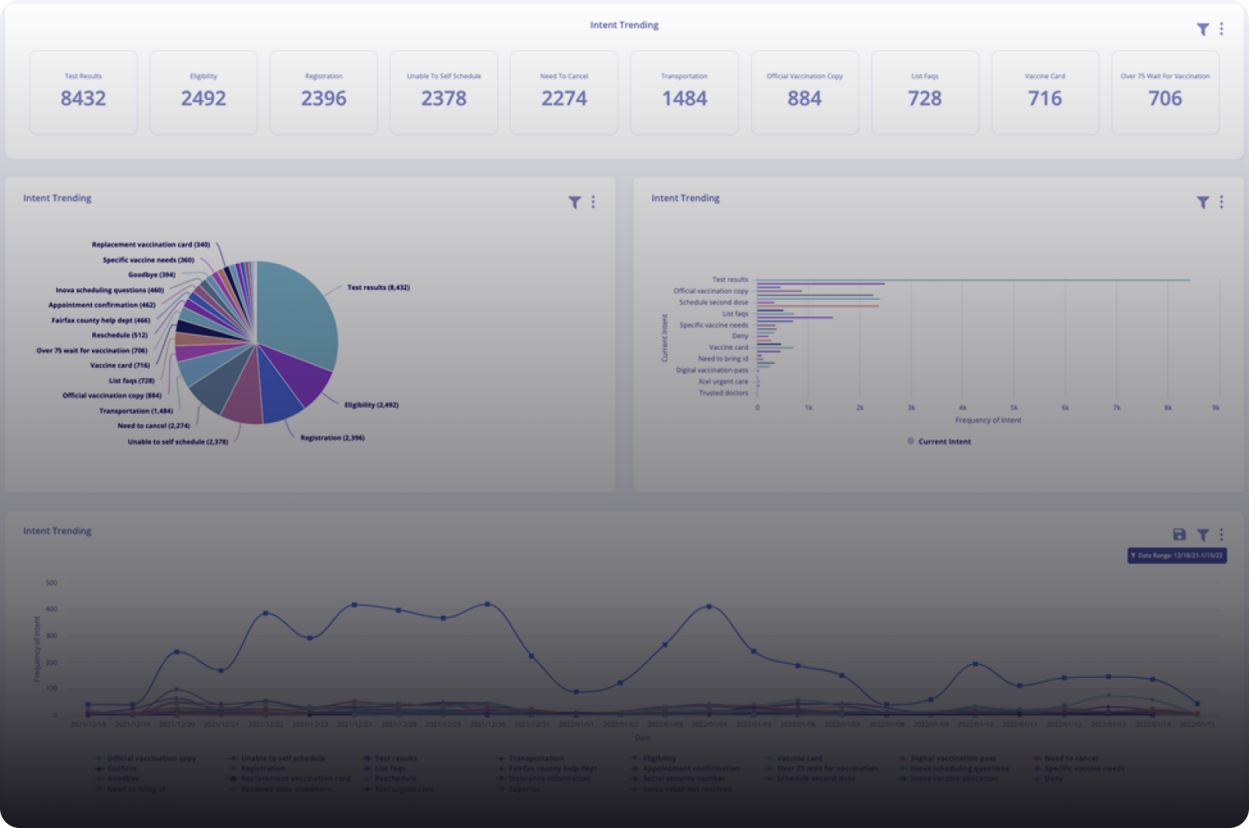Toggle Need to cancel series in line legend
This screenshot has width=1249, height=828.
coord(1066,758)
